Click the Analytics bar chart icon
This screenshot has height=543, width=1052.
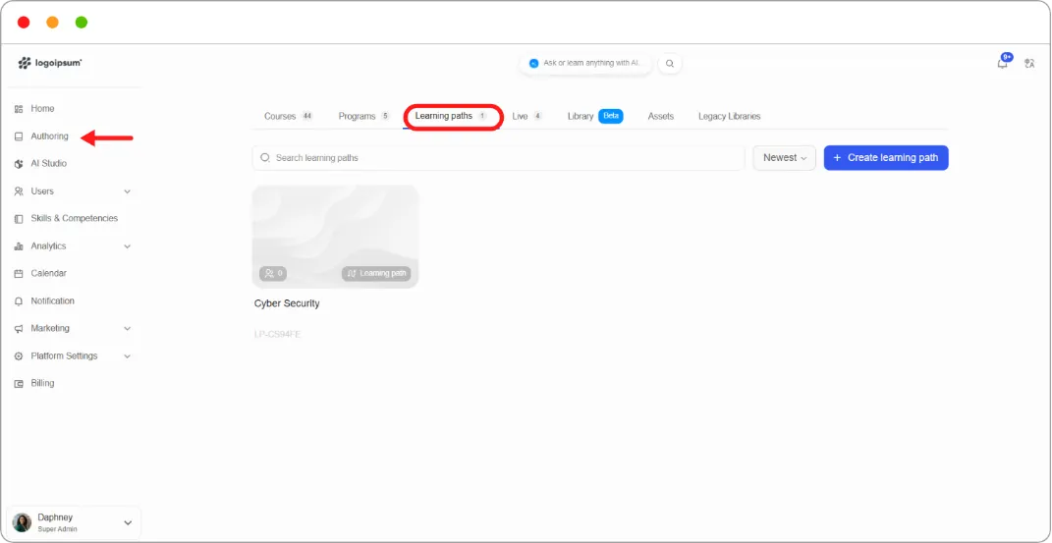point(19,246)
